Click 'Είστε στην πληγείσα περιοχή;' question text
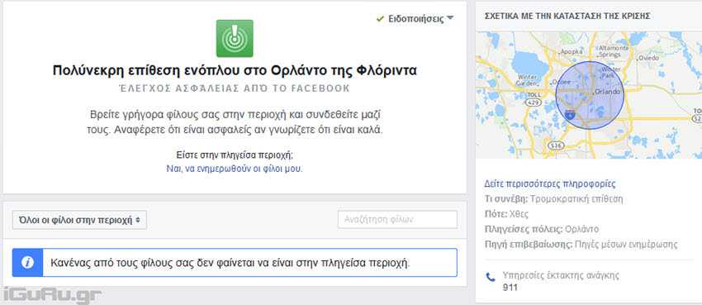 tap(235, 156)
